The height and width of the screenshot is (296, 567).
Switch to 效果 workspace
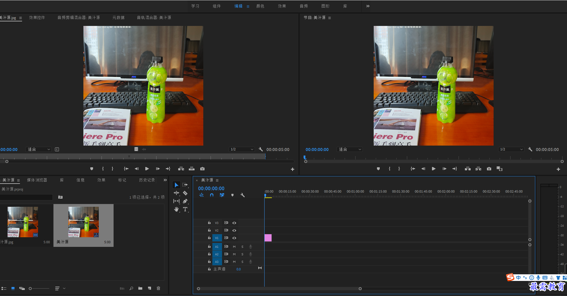282,6
